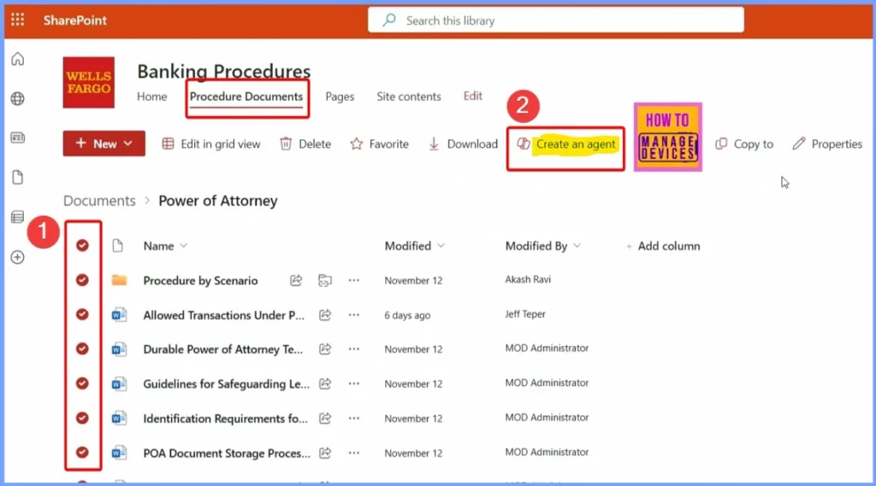Share the Procedure by Scenario folder
876x486 pixels.
(296, 280)
